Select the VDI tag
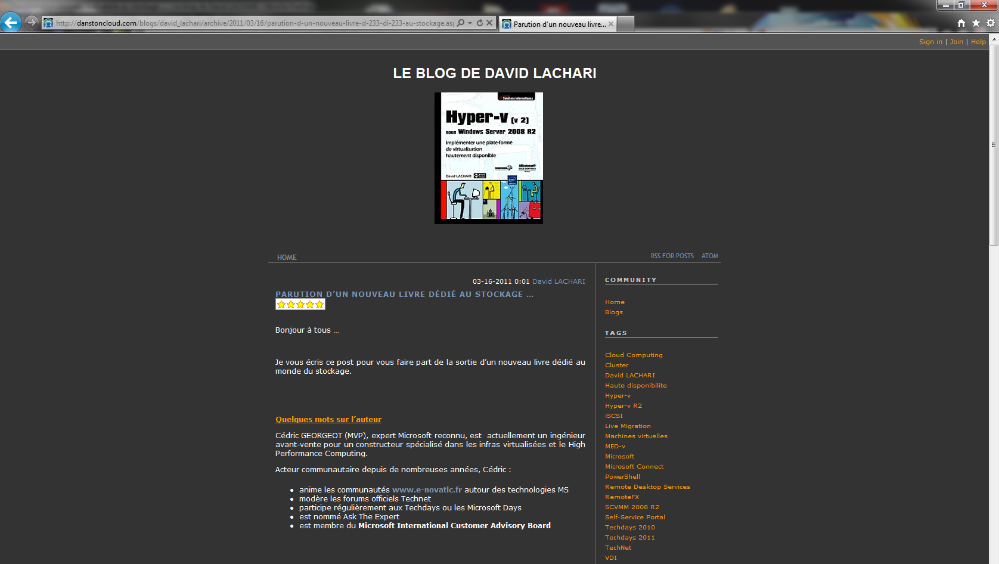The height and width of the screenshot is (564, 999). coord(611,557)
